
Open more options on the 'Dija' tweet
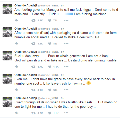(66, 43)
